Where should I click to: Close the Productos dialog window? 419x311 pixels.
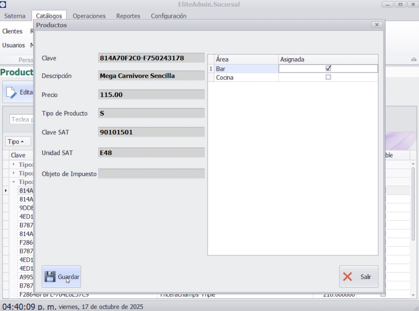(x=376, y=25)
